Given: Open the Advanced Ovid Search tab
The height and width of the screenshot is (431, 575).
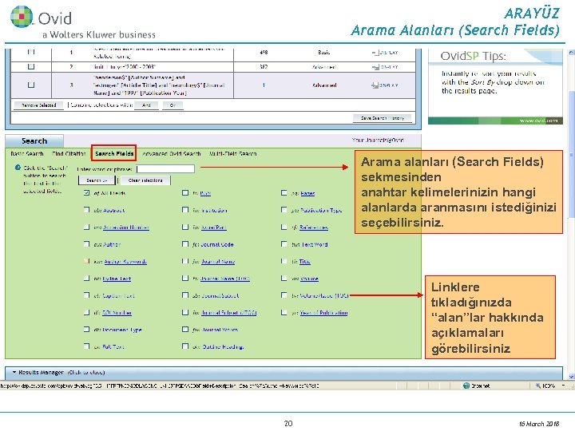Looking at the screenshot, I should coord(171,153).
